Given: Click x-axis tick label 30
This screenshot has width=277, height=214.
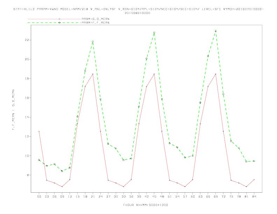Looking at the screenshot, I should [x=116, y=197].
